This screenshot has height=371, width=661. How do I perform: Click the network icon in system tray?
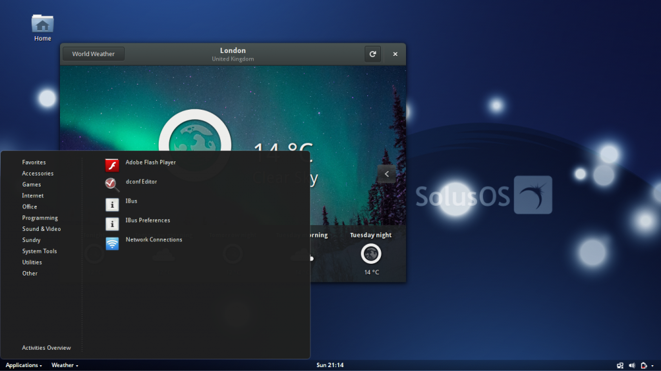[x=620, y=366]
